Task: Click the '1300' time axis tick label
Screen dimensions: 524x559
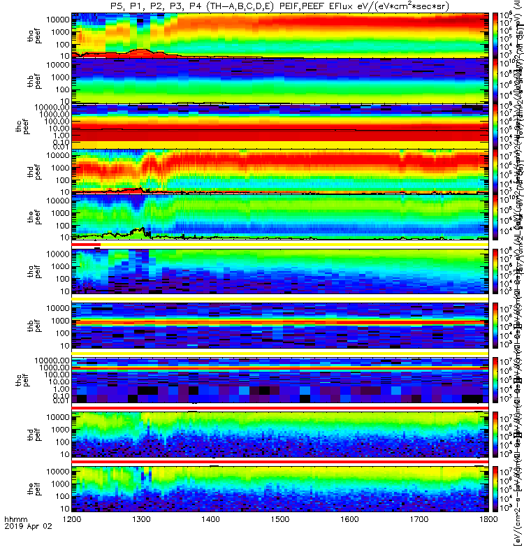Action: (141, 519)
